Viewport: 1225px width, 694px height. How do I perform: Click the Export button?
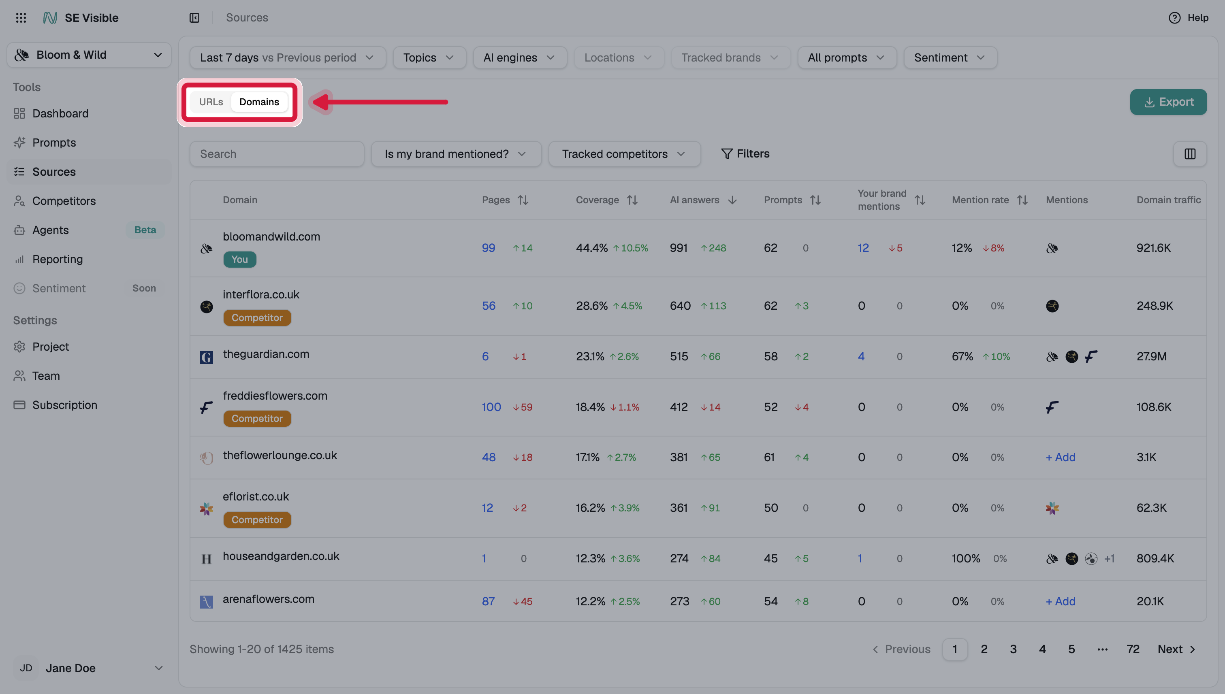click(1168, 102)
